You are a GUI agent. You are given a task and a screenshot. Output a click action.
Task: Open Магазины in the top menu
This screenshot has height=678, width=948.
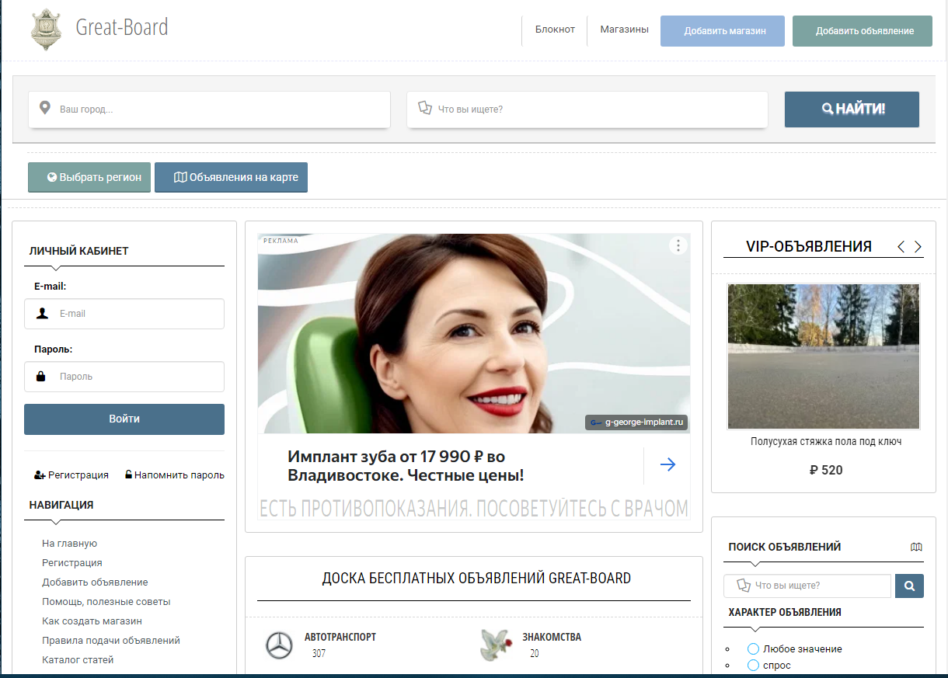[624, 30]
